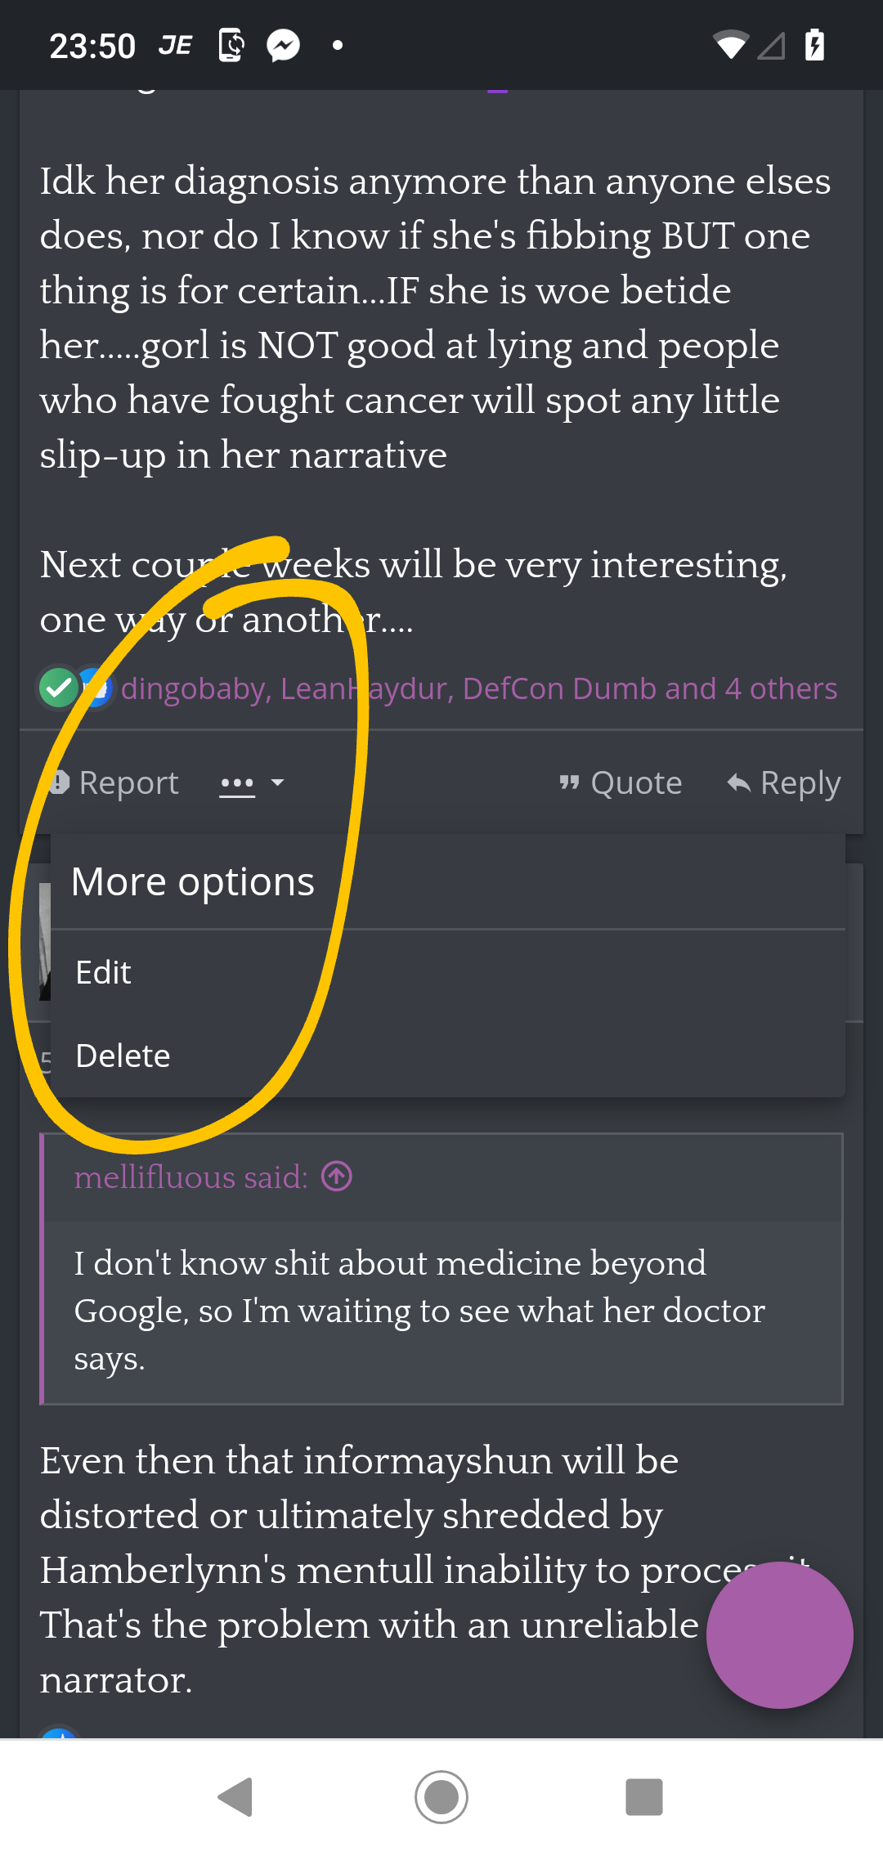Open the mellifluous said quote link
The height and width of the screenshot is (1856, 883).
pos(191,1177)
